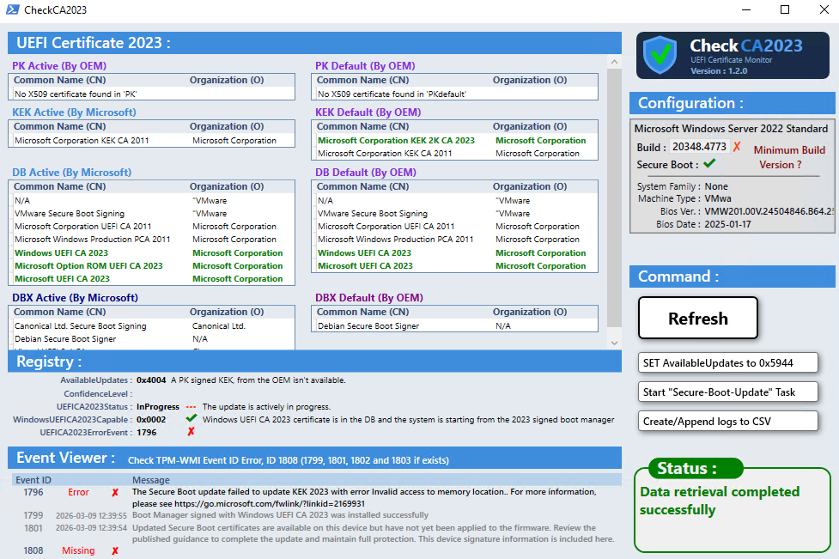839x559 pixels.
Task: Maximize the CheckCA2023 window
Action: click(x=785, y=9)
